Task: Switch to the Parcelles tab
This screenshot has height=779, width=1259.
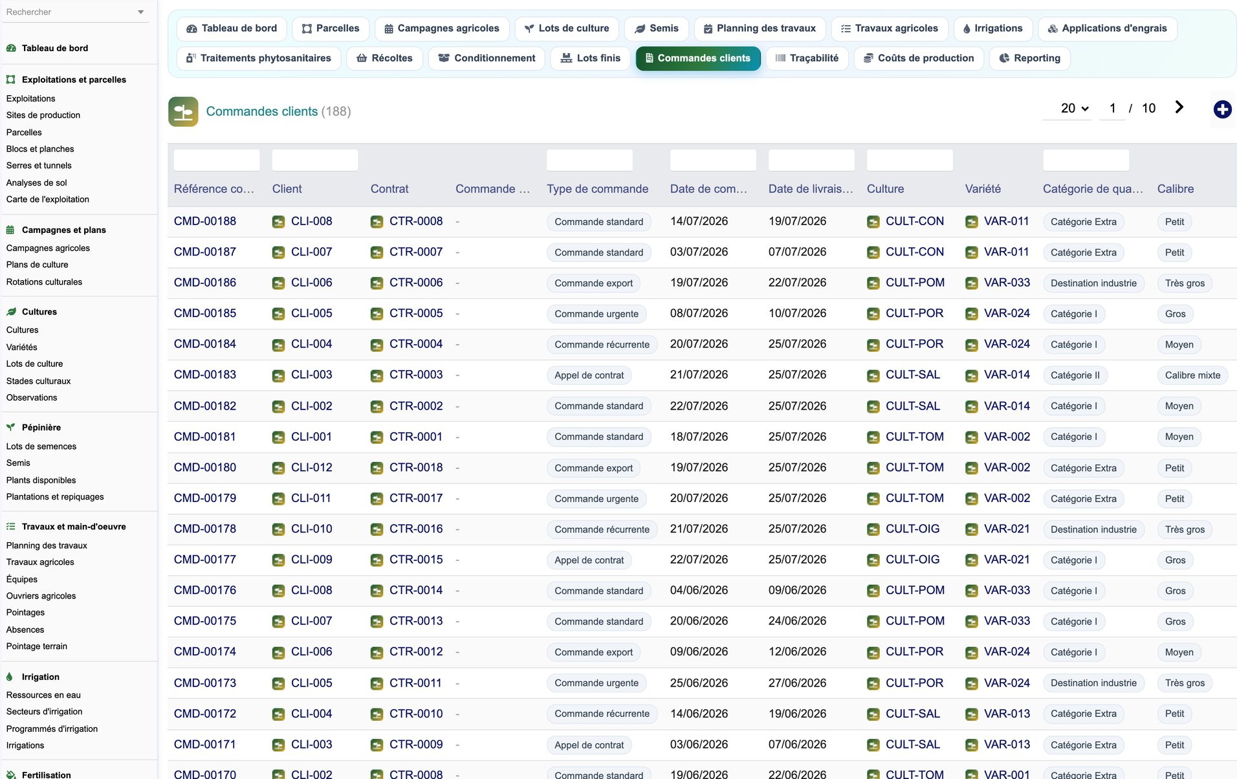Action: click(x=331, y=28)
